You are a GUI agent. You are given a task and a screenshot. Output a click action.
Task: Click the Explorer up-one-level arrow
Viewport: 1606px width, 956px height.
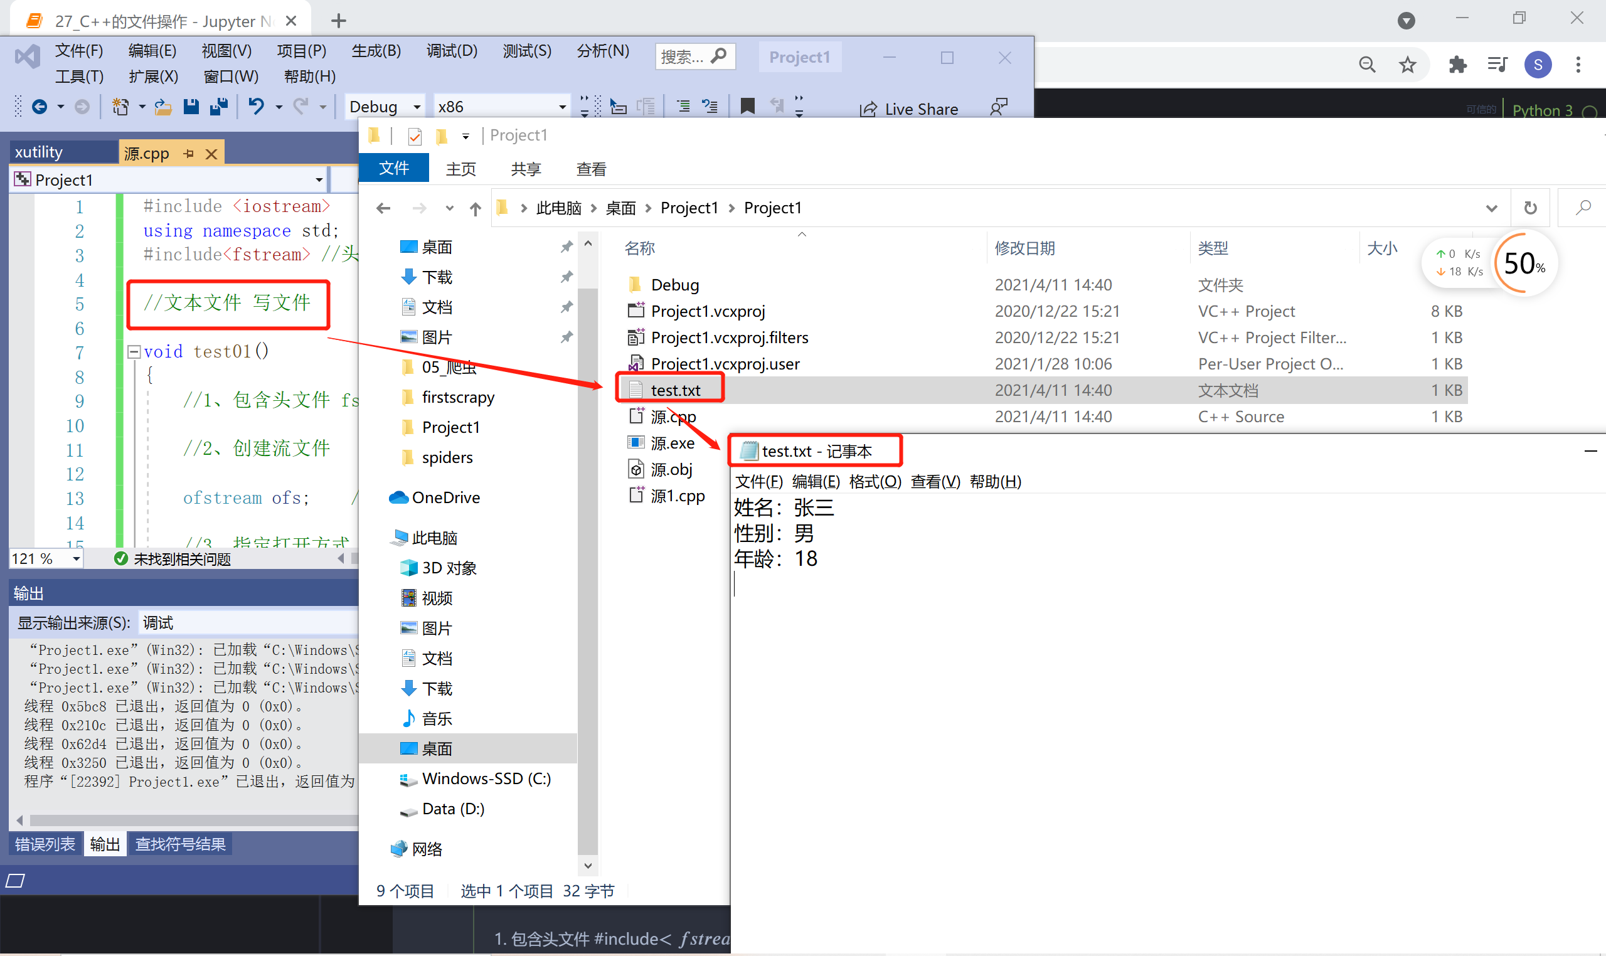point(475,208)
